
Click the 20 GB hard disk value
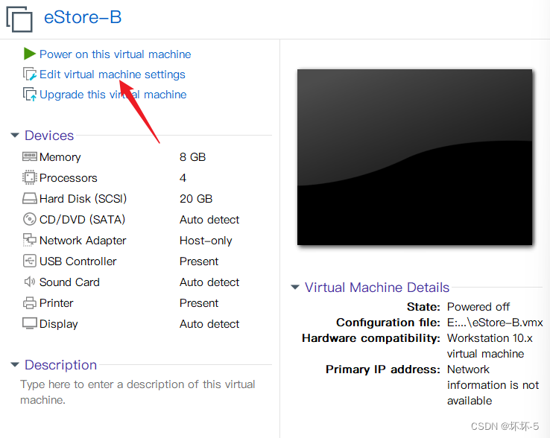(x=196, y=199)
